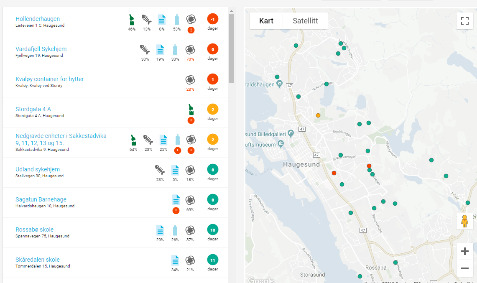Screen dimensions: 477x283
Task: Click orange marker on the map
Action: click(x=318, y=115)
